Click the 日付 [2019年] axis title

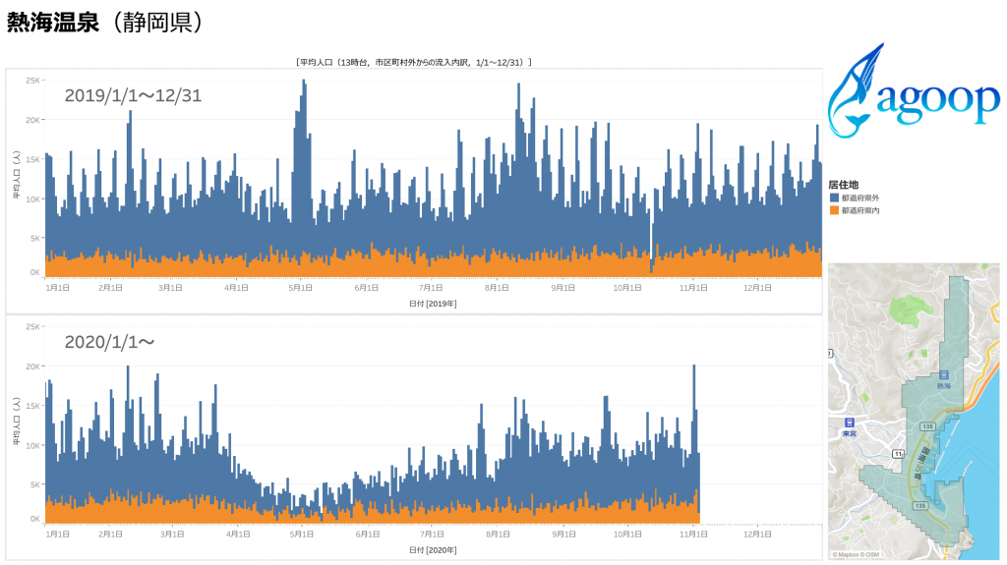433,304
